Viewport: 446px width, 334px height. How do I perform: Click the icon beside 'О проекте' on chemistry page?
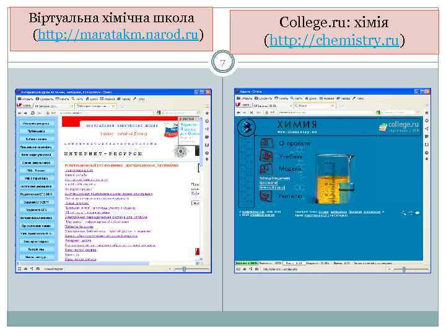pyautogui.click(x=266, y=143)
